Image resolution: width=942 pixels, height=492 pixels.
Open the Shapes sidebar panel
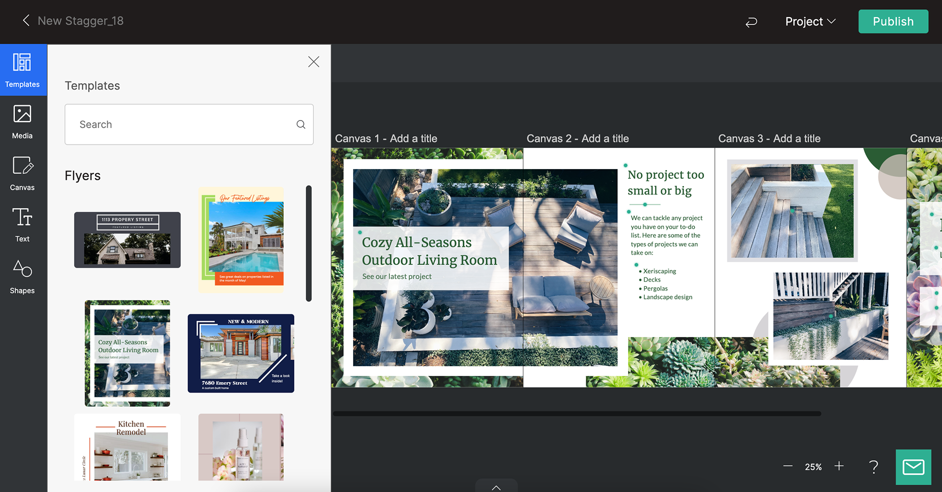(x=23, y=277)
